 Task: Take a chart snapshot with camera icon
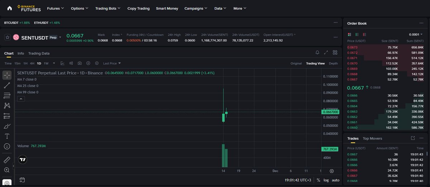click(x=80, y=63)
